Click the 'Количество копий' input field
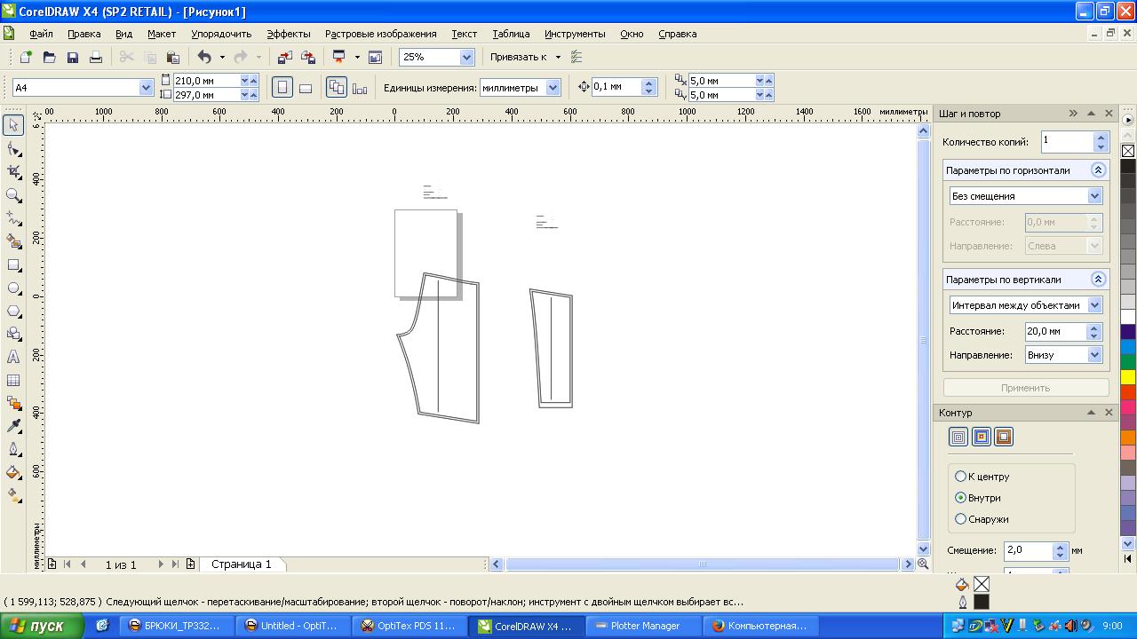Image resolution: width=1137 pixels, height=639 pixels. 1067,141
